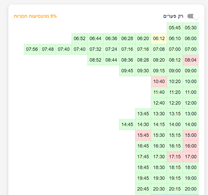Select the yellow 06:12 departure cell
The image size is (208, 195).
[x=159, y=39]
